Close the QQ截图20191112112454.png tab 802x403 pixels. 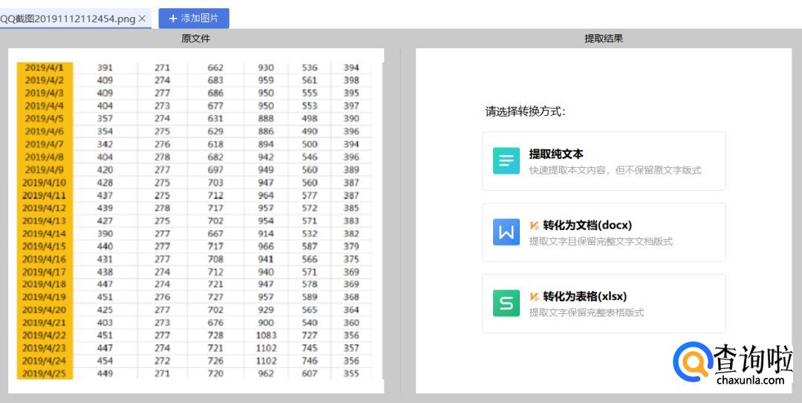(142, 19)
